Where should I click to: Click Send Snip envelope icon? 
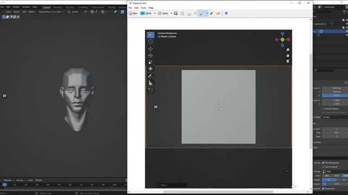[189, 14]
